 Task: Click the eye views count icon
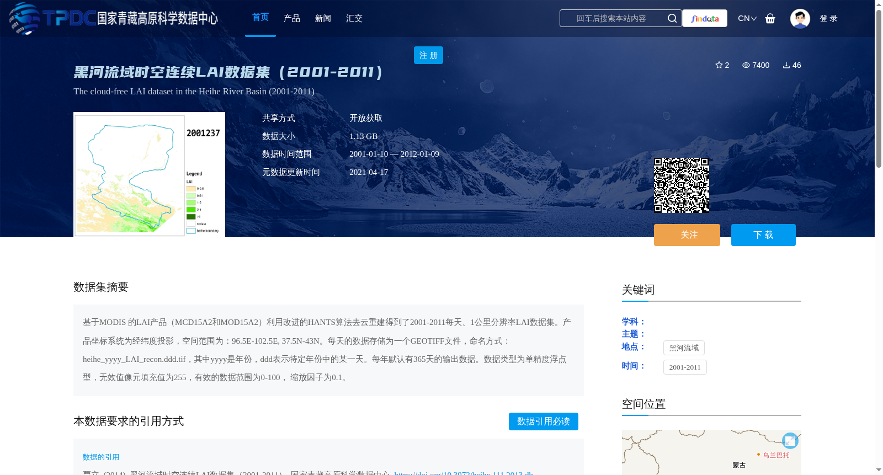point(746,65)
